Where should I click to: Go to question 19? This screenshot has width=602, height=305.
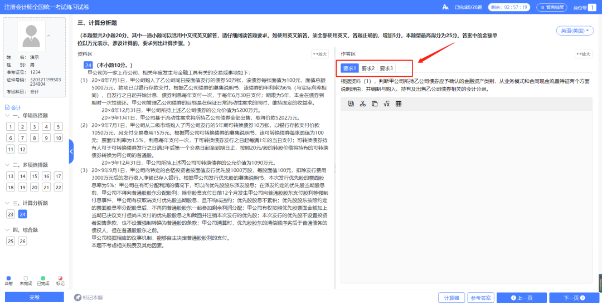pos(23,188)
